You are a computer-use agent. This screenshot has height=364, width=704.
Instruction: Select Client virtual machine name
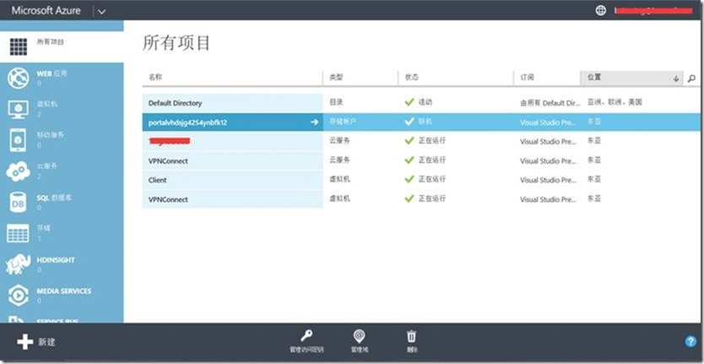158,180
